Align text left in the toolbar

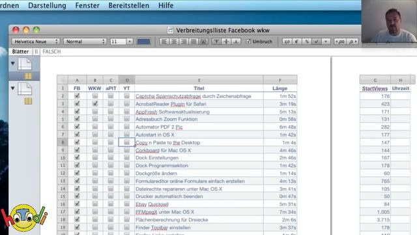(x=164, y=42)
